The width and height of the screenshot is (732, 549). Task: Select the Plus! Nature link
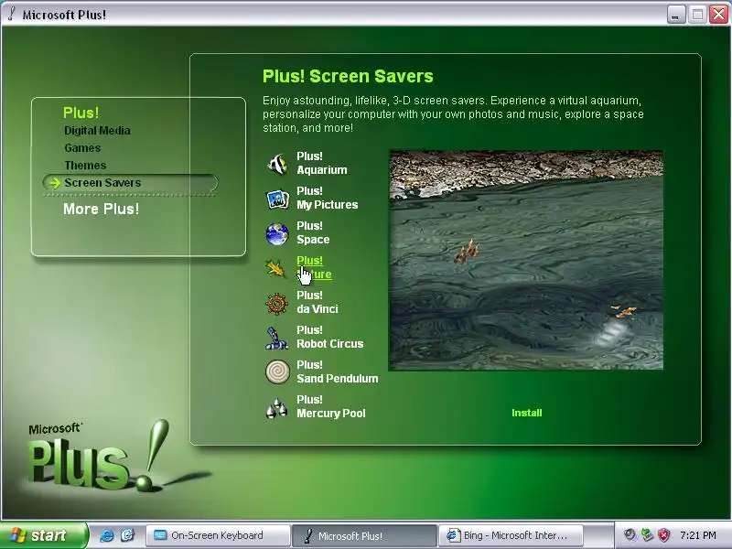point(314,267)
